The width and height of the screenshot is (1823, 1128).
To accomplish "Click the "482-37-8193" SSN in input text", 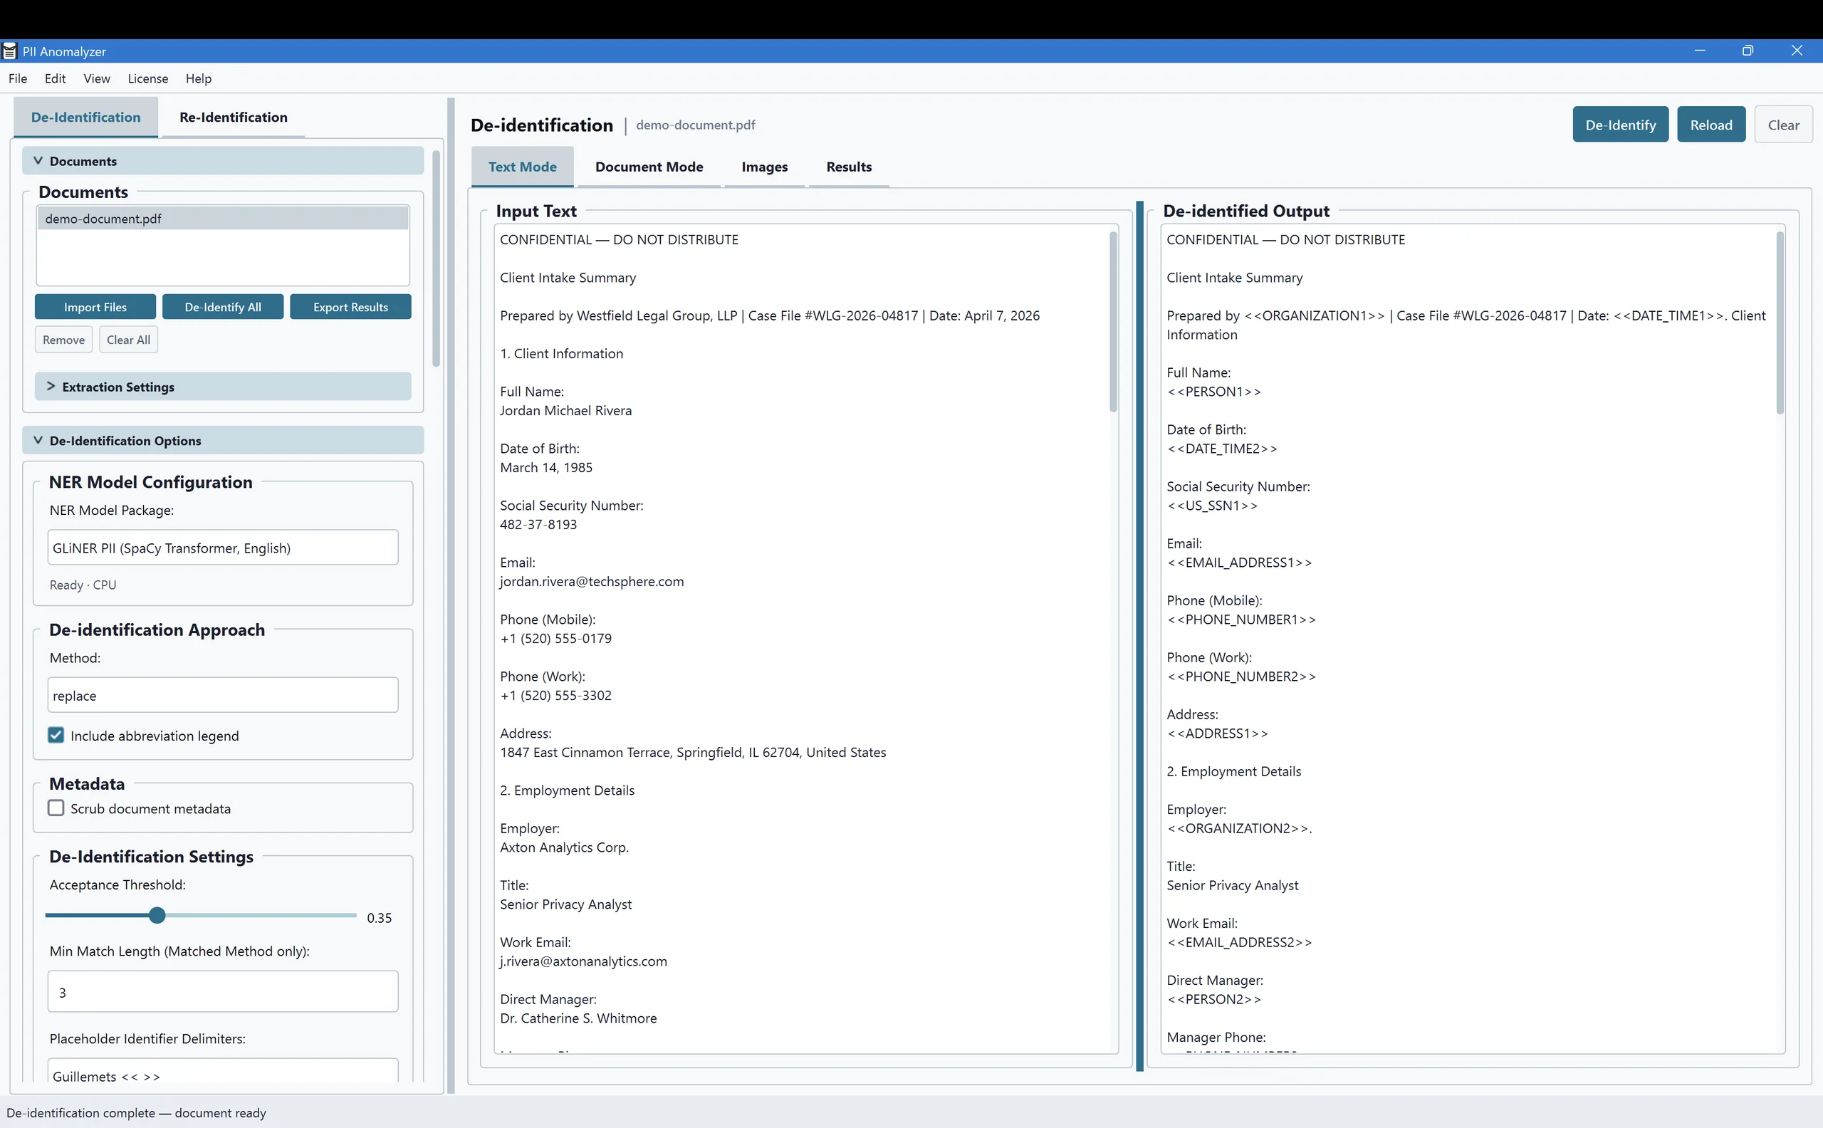I will coord(538,524).
